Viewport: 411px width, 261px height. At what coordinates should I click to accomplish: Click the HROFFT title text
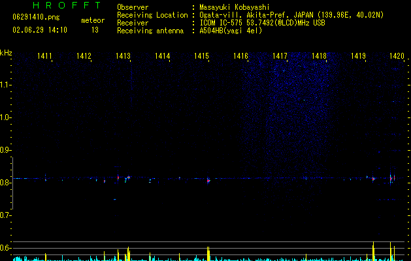(x=67, y=5)
